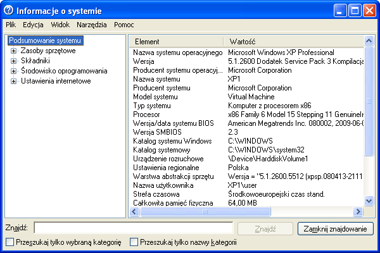The height and width of the screenshot is (253, 380).
Task: Click the XP1\user value
Action: pyautogui.click(x=243, y=185)
